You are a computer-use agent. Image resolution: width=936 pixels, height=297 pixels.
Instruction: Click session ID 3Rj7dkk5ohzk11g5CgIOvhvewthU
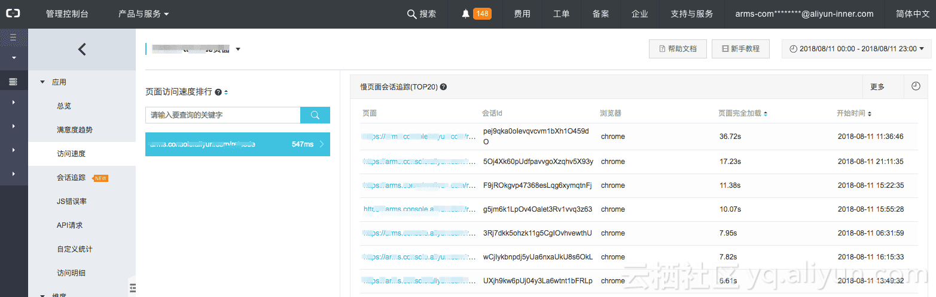click(537, 233)
